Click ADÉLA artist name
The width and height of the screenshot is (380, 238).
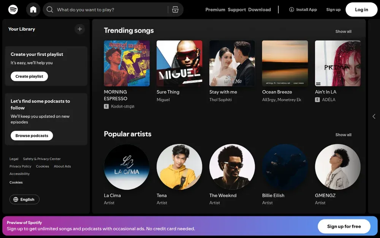pos(329,99)
